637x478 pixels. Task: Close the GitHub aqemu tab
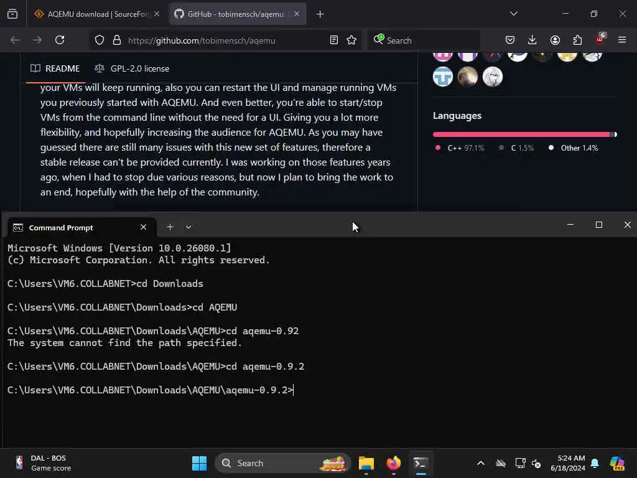pyautogui.click(x=297, y=14)
